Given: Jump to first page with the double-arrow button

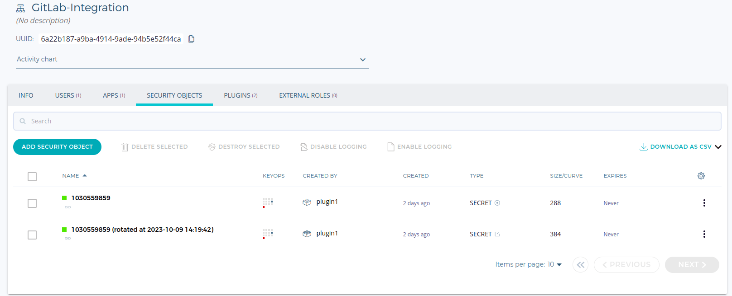Looking at the screenshot, I should click(580, 265).
